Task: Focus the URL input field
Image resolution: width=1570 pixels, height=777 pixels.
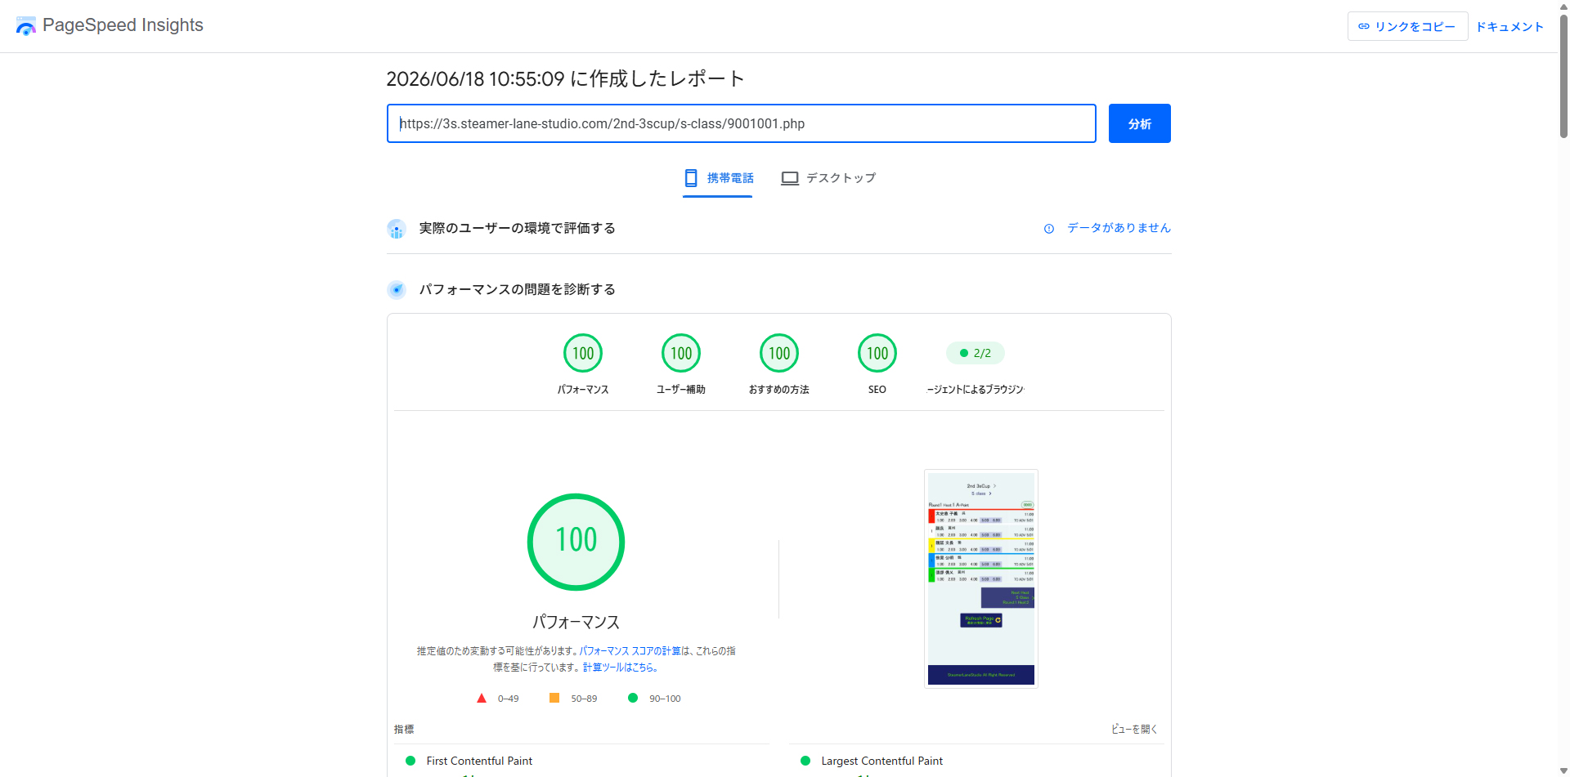Action: click(x=741, y=123)
